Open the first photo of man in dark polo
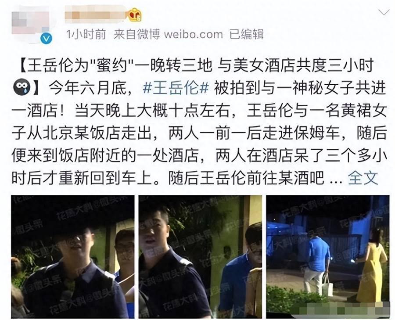This screenshot has width=395, height=320. coord(73,256)
